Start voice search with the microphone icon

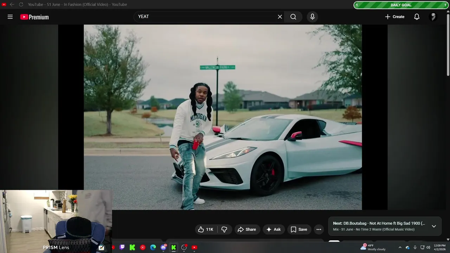[x=312, y=17]
